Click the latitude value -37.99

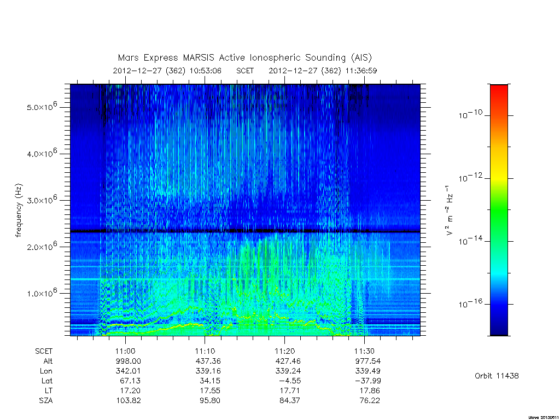pyautogui.click(x=368, y=381)
